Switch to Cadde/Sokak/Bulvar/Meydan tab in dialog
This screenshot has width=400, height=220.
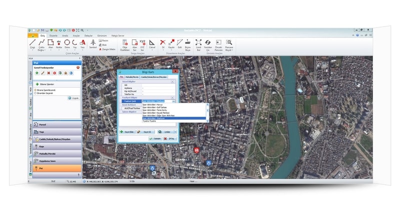pyautogui.click(x=153, y=77)
